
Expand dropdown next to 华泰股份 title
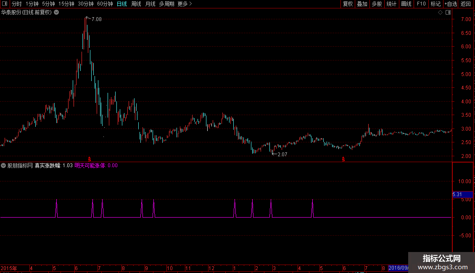[x=56, y=13]
